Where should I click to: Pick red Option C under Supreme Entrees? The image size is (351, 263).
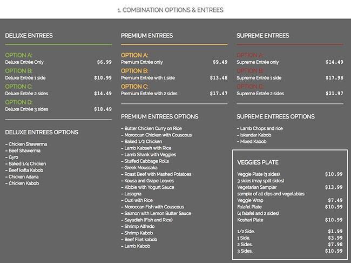click(x=250, y=87)
